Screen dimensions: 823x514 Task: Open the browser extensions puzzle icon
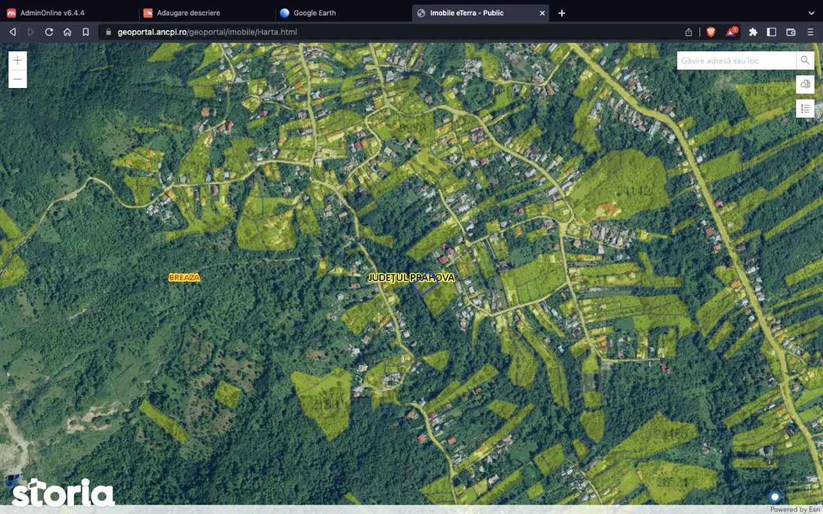[753, 31]
